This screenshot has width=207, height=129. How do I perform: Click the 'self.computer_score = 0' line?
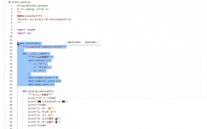click(x=44, y=81)
